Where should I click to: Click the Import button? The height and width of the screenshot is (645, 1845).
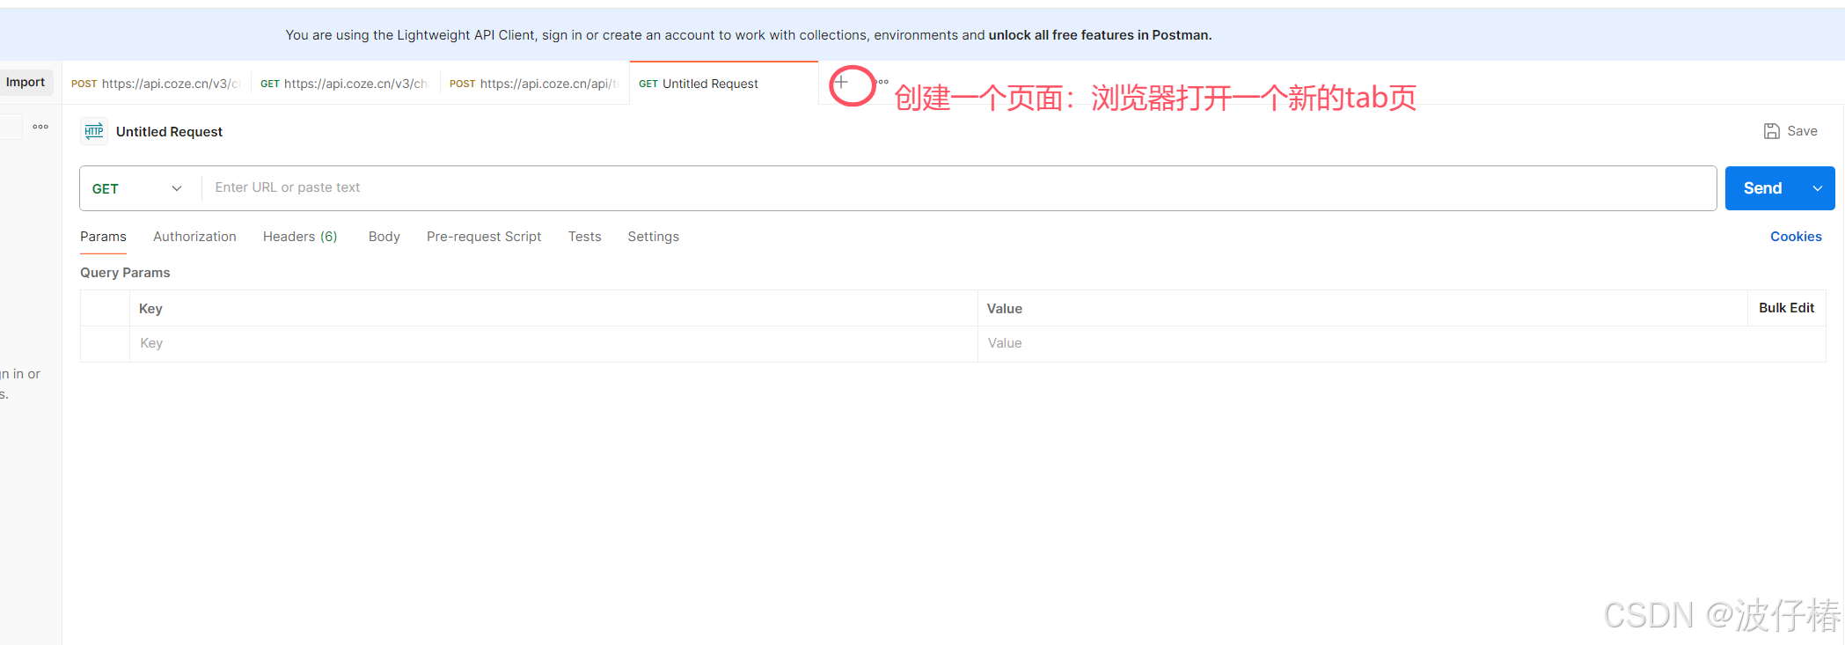coord(26,82)
